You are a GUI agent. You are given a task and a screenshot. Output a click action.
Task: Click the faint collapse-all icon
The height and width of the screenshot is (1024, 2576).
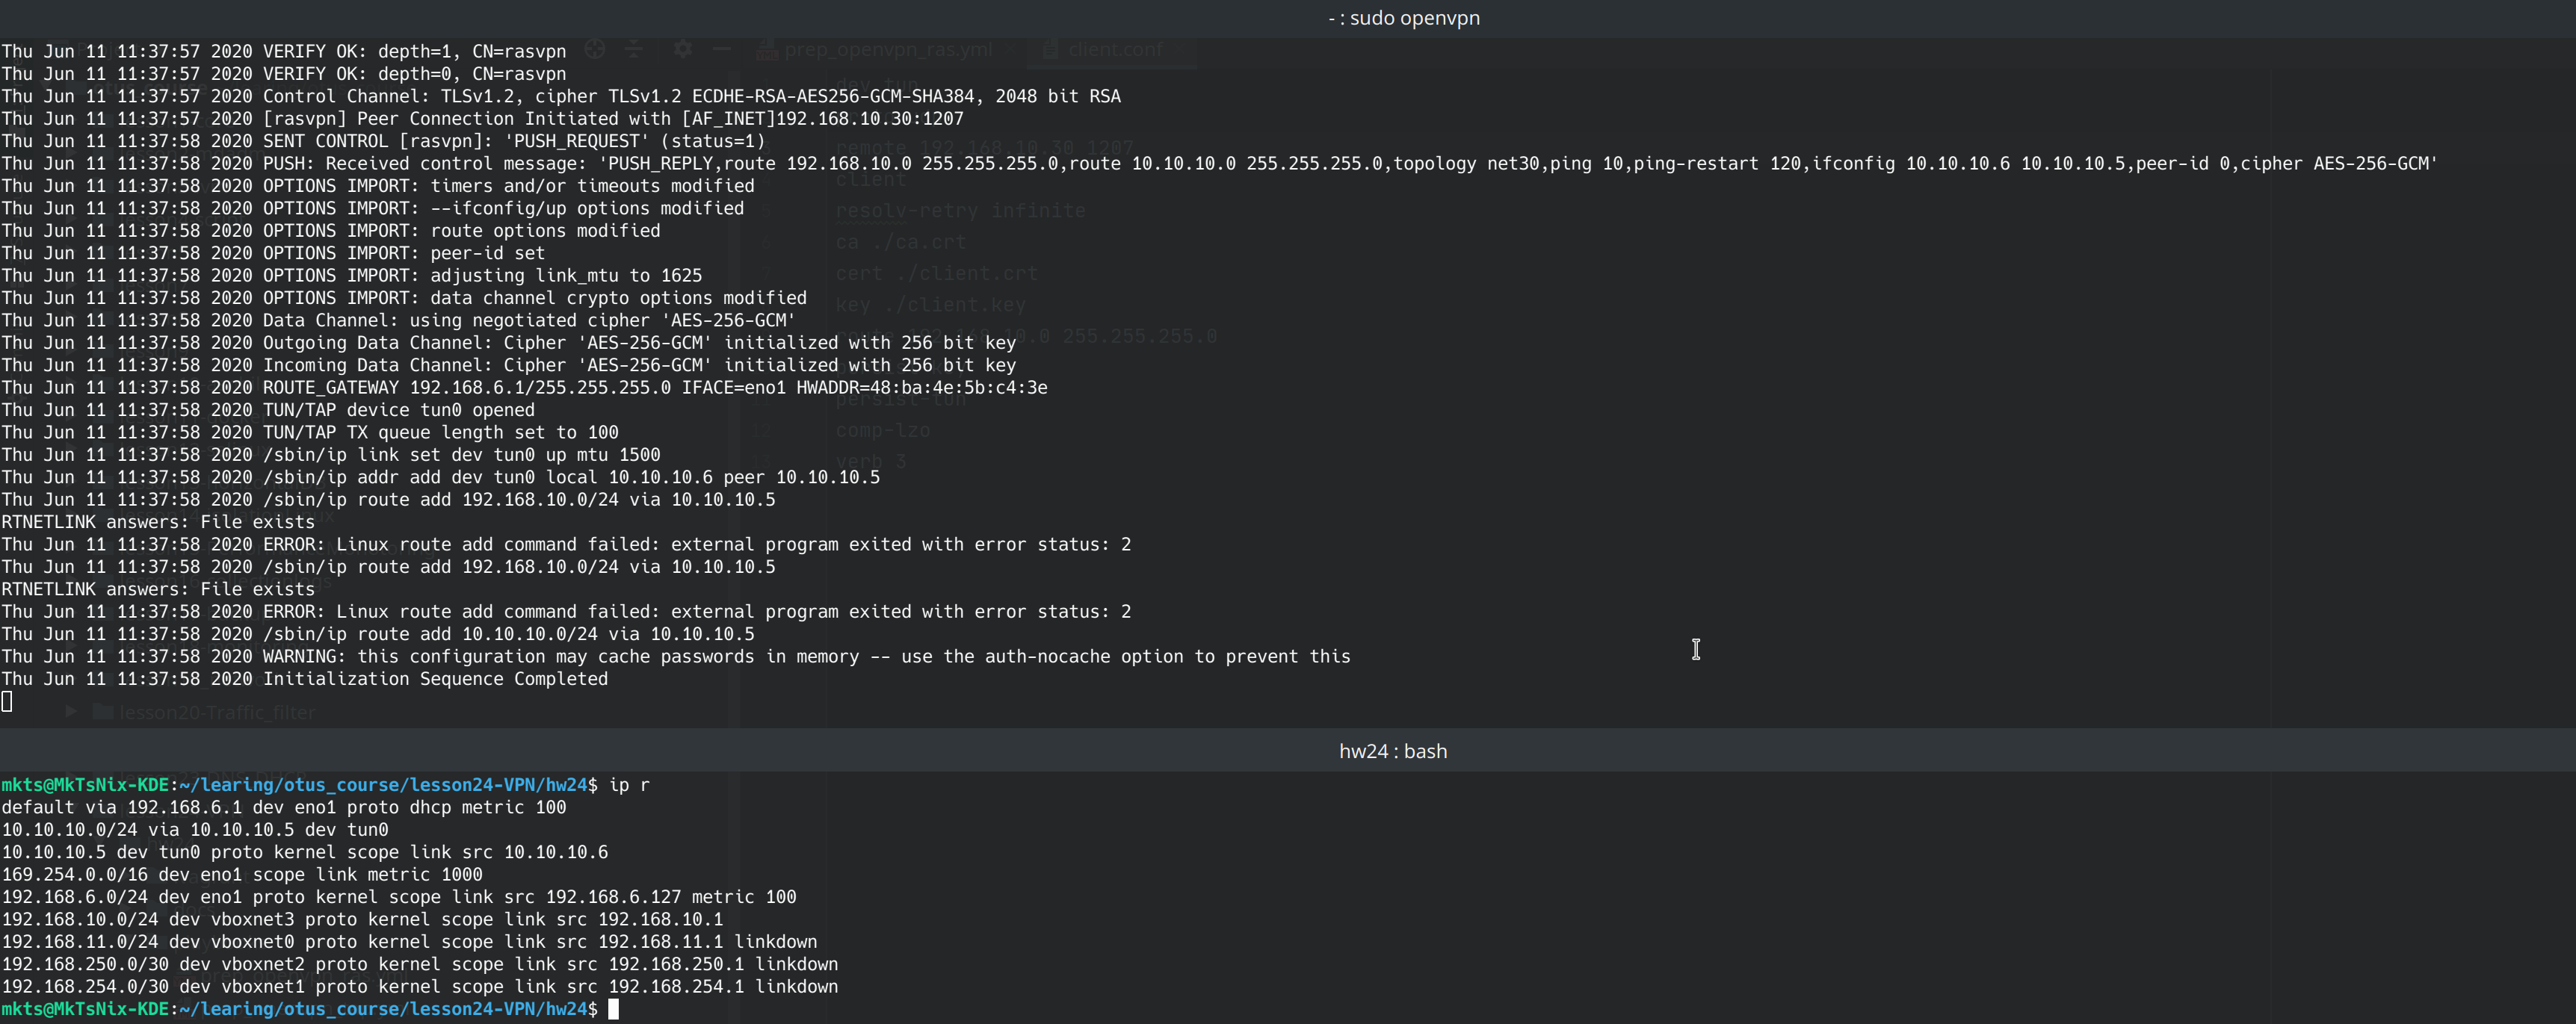[634, 49]
